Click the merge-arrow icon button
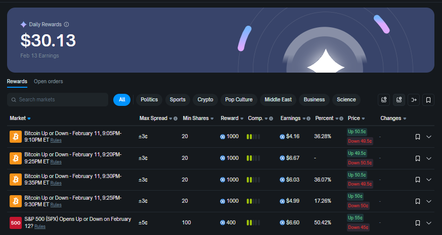This screenshot has width=442, height=235. pyautogui.click(x=414, y=100)
